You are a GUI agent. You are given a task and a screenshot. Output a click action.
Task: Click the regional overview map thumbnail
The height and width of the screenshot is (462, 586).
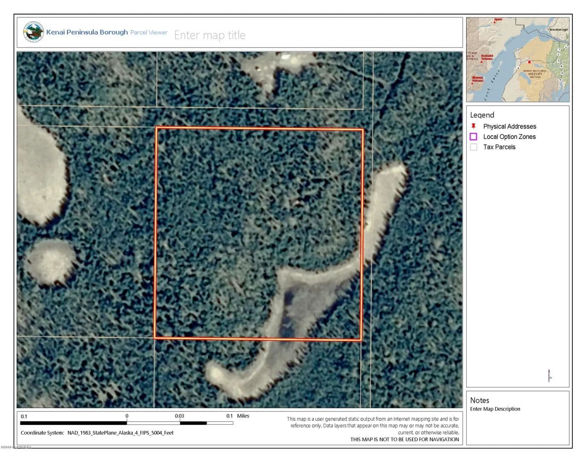[518, 59]
